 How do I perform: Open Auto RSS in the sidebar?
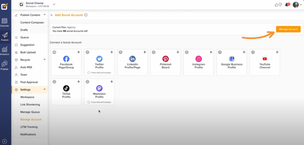[26, 67]
